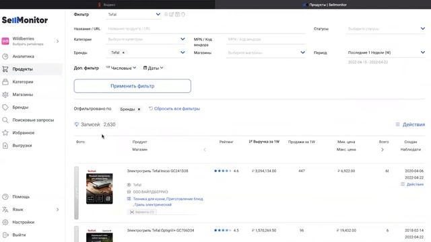Expand the Даты additional filter
The width and height of the screenshot is (431, 242).
click(x=154, y=68)
